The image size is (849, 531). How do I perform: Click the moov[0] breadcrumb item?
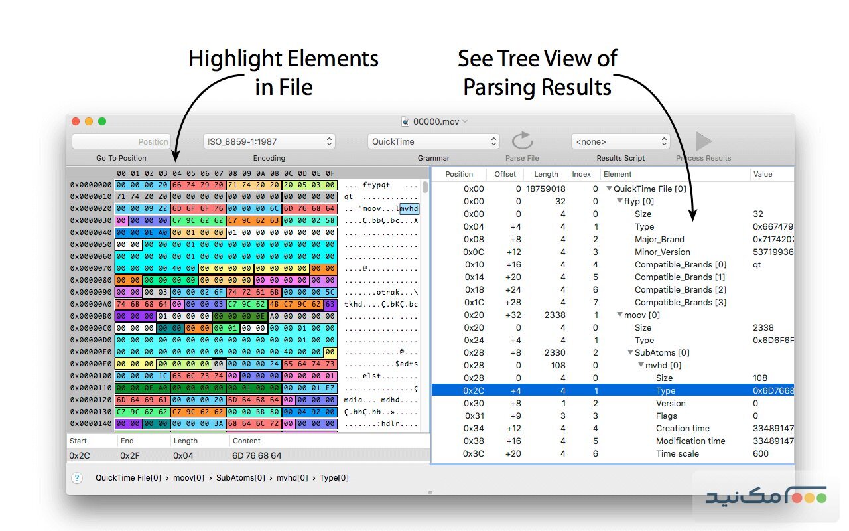pyautogui.click(x=190, y=477)
